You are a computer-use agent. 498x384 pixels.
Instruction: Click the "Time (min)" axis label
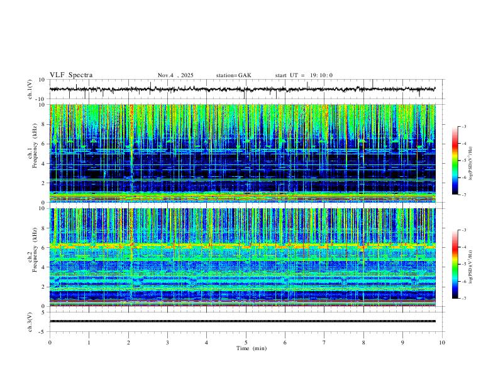click(252, 348)
